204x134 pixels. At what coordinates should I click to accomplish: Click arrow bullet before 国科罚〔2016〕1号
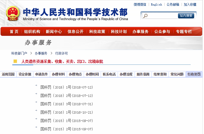(x=36, y=110)
